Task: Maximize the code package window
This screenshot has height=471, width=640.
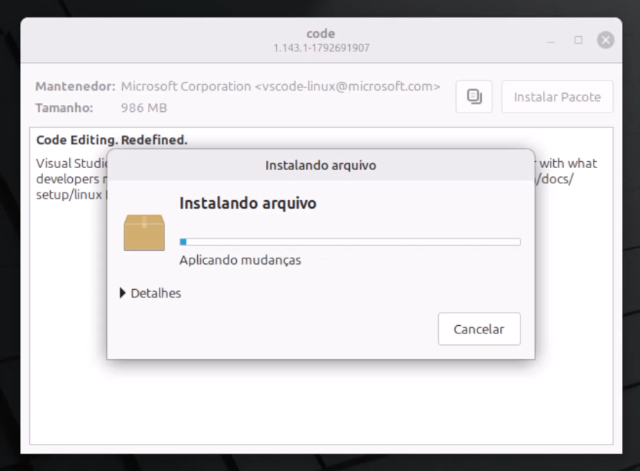Action: pos(578,40)
